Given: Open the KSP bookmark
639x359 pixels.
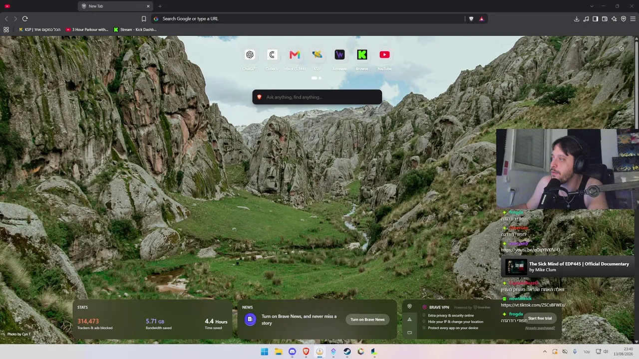Looking at the screenshot, I should coord(39,29).
